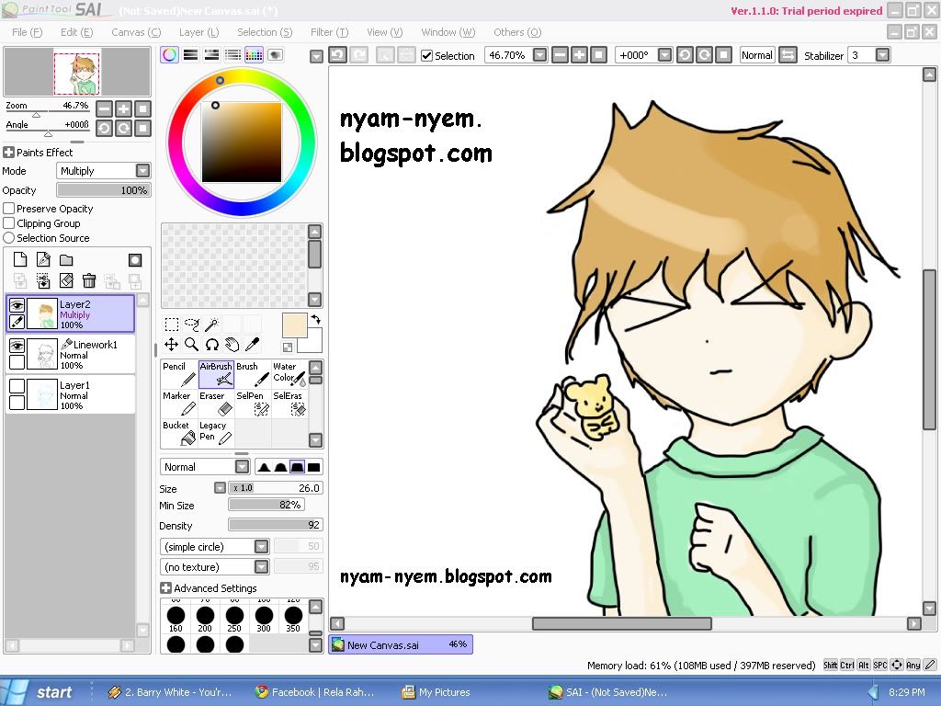Select the Marker tool

click(179, 404)
